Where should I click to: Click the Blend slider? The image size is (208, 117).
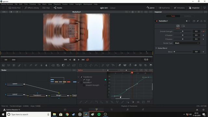183,52
